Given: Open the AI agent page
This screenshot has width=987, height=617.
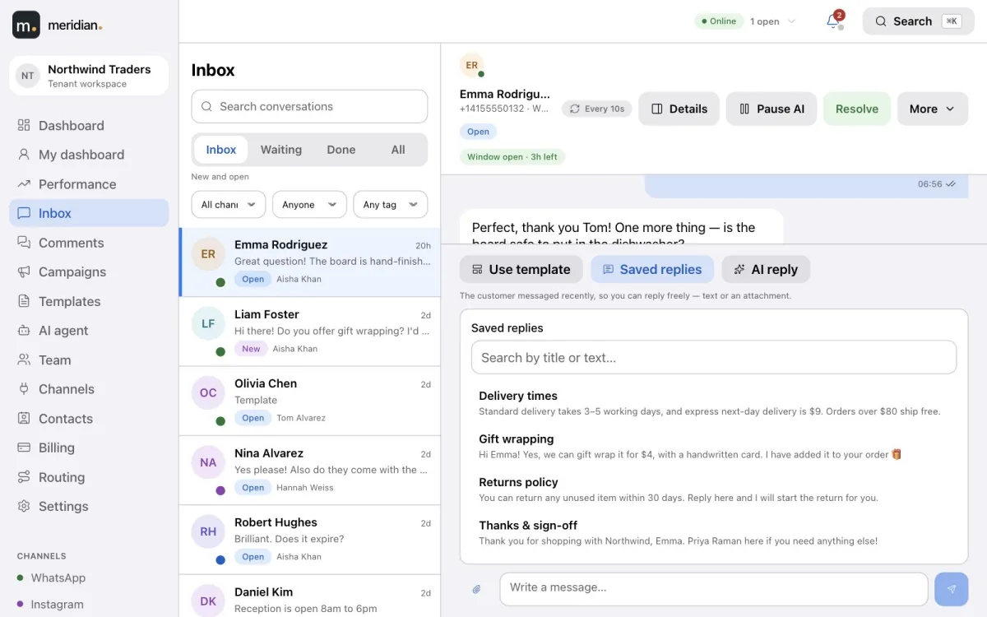Looking at the screenshot, I should [x=89, y=331].
